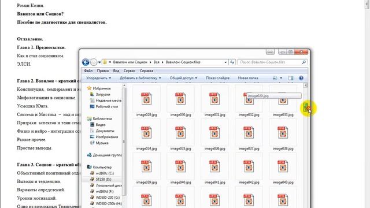Go back with the Explorer back arrow
The width and height of the screenshot is (370, 208).
[86, 62]
